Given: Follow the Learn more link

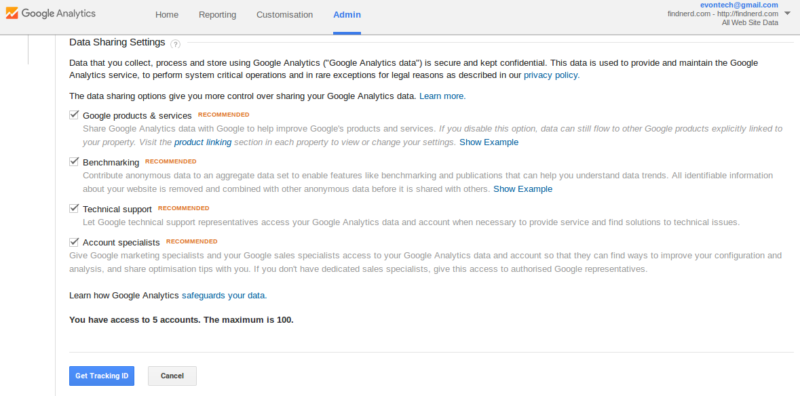Looking at the screenshot, I should tap(442, 96).
